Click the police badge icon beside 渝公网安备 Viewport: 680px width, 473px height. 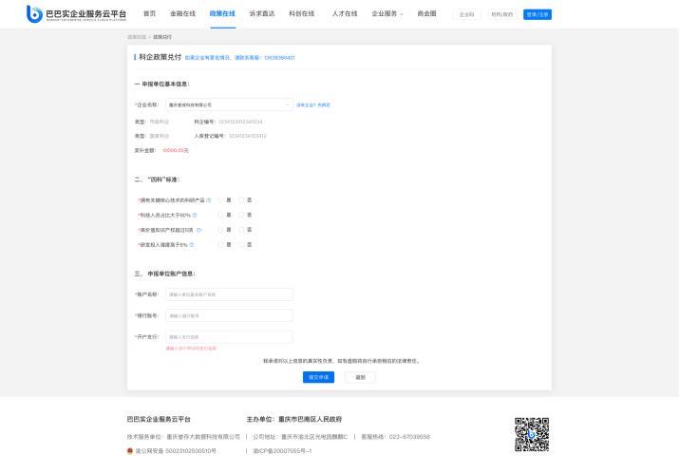coord(130,450)
